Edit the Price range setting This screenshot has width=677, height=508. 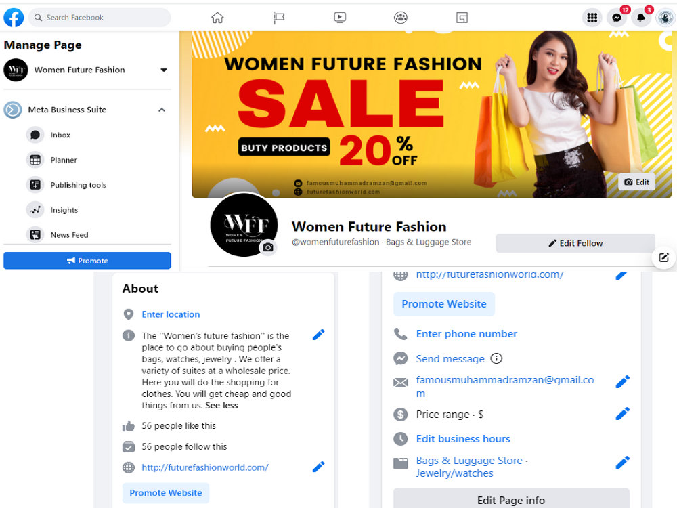tap(622, 413)
